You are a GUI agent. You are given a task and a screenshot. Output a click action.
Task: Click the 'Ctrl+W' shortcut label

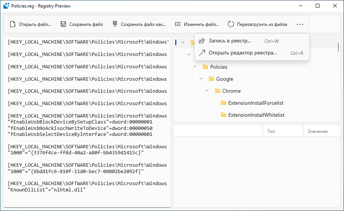pyautogui.click(x=271, y=41)
